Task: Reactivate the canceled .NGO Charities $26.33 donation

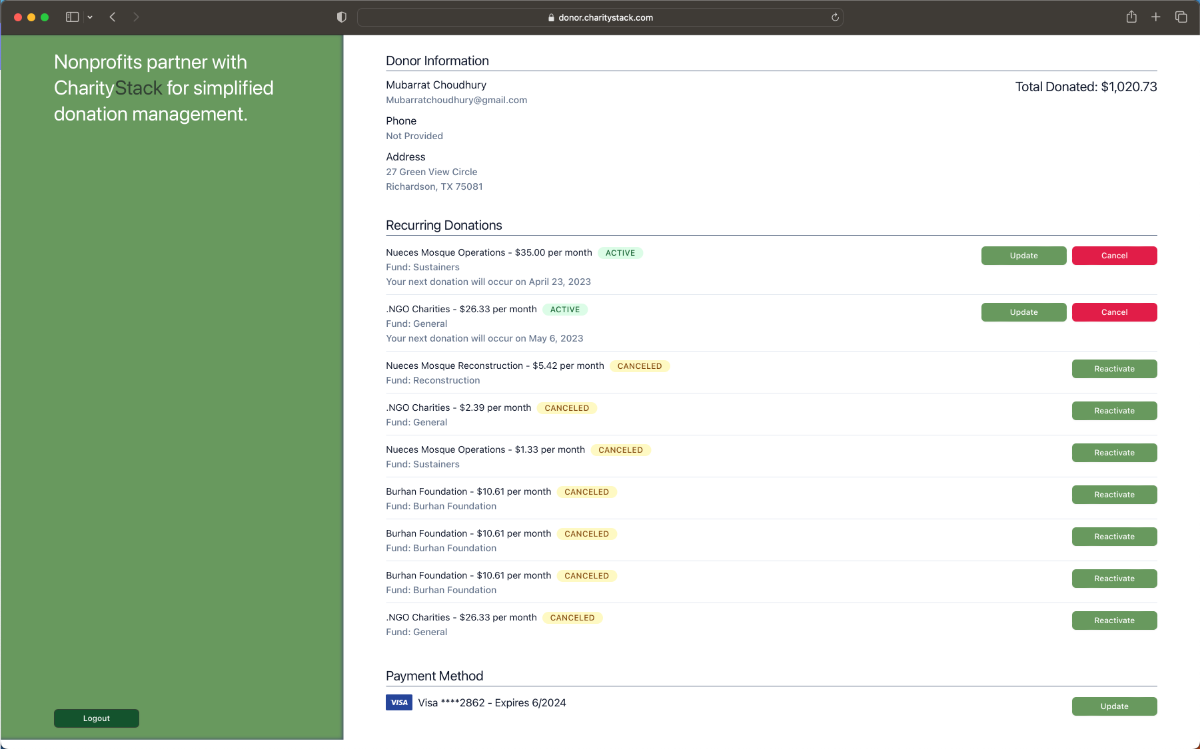Action: pos(1114,621)
